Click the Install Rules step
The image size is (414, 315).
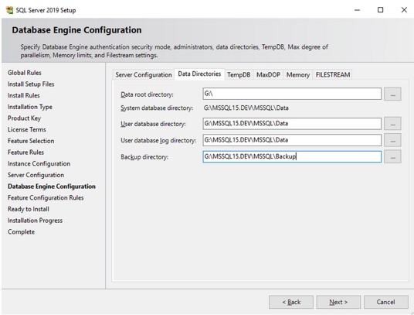click(x=24, y=95)
